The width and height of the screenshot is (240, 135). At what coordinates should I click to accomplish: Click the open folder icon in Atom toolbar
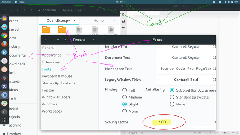click(x=123, y=27)
